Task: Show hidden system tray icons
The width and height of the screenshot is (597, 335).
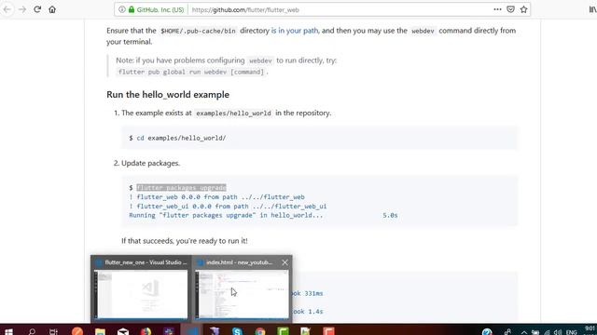Action: (524, 332)
